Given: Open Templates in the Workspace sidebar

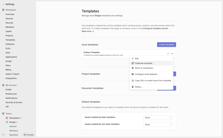Looking at the screenshot, I should click(x=10, y=40).
